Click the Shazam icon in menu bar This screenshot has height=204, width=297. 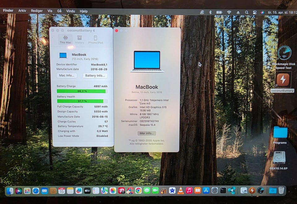[202, 12]
